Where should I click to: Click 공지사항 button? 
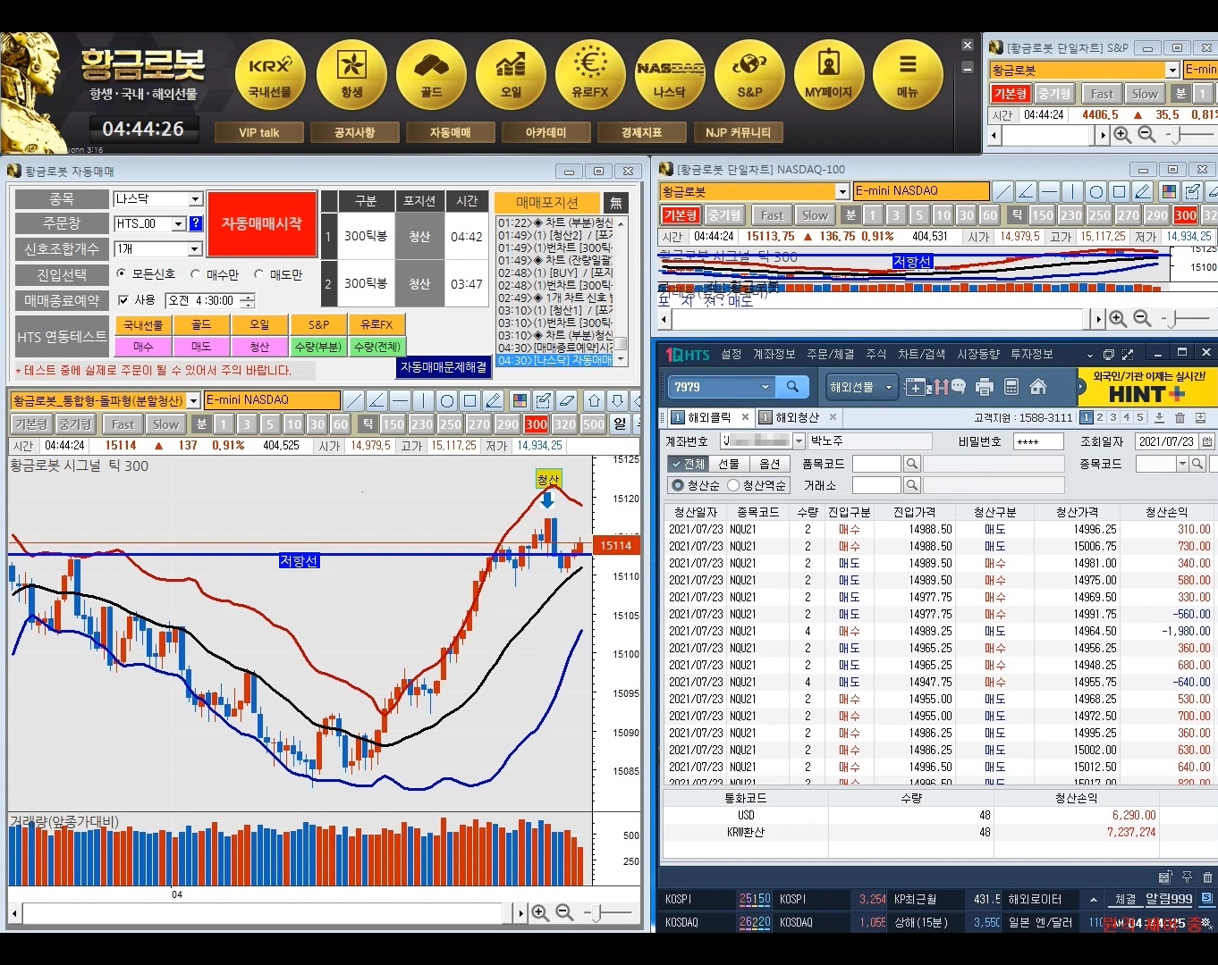coord(354,132)
